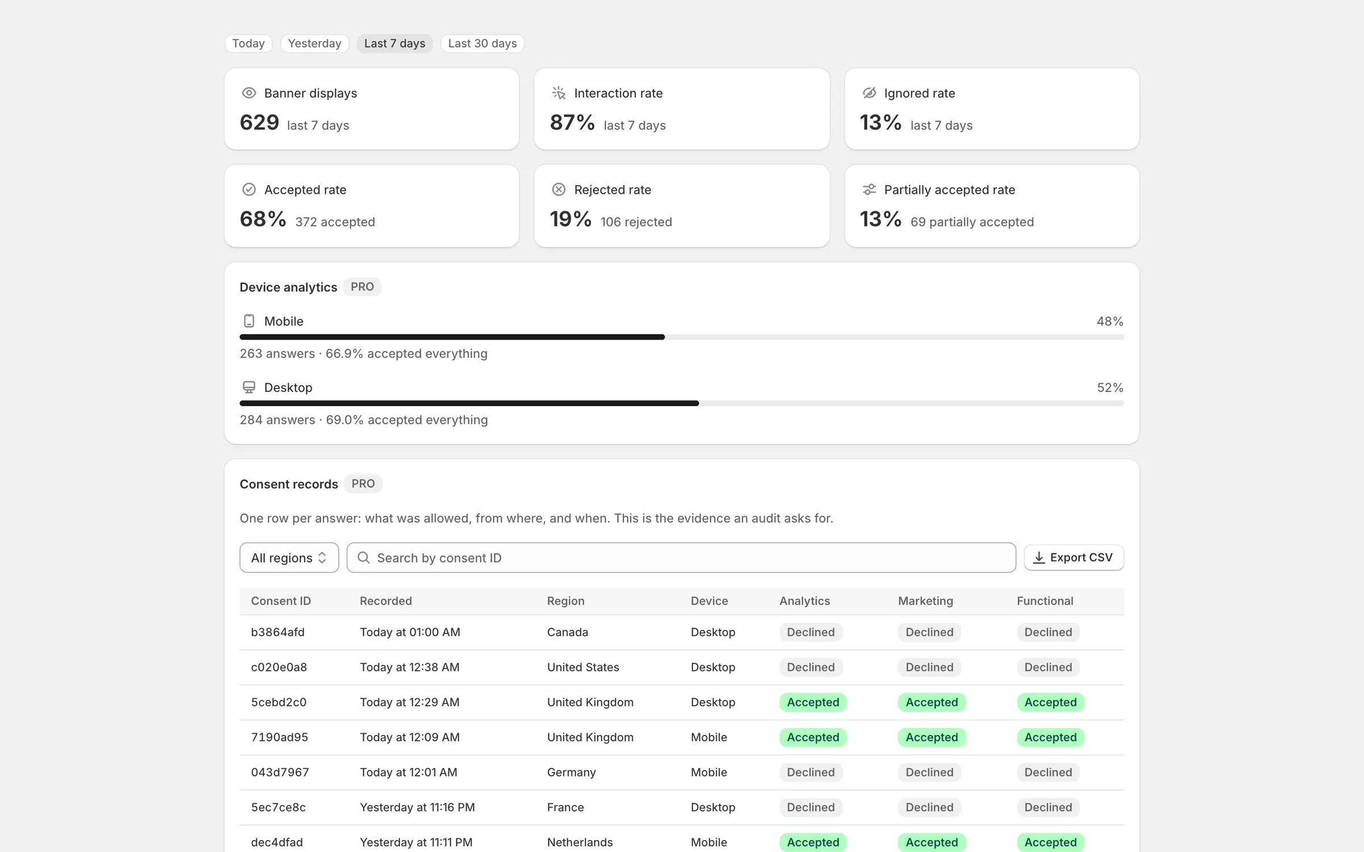
Task: Click the checkmark circle Accepted rate icon
Action: 249,189
